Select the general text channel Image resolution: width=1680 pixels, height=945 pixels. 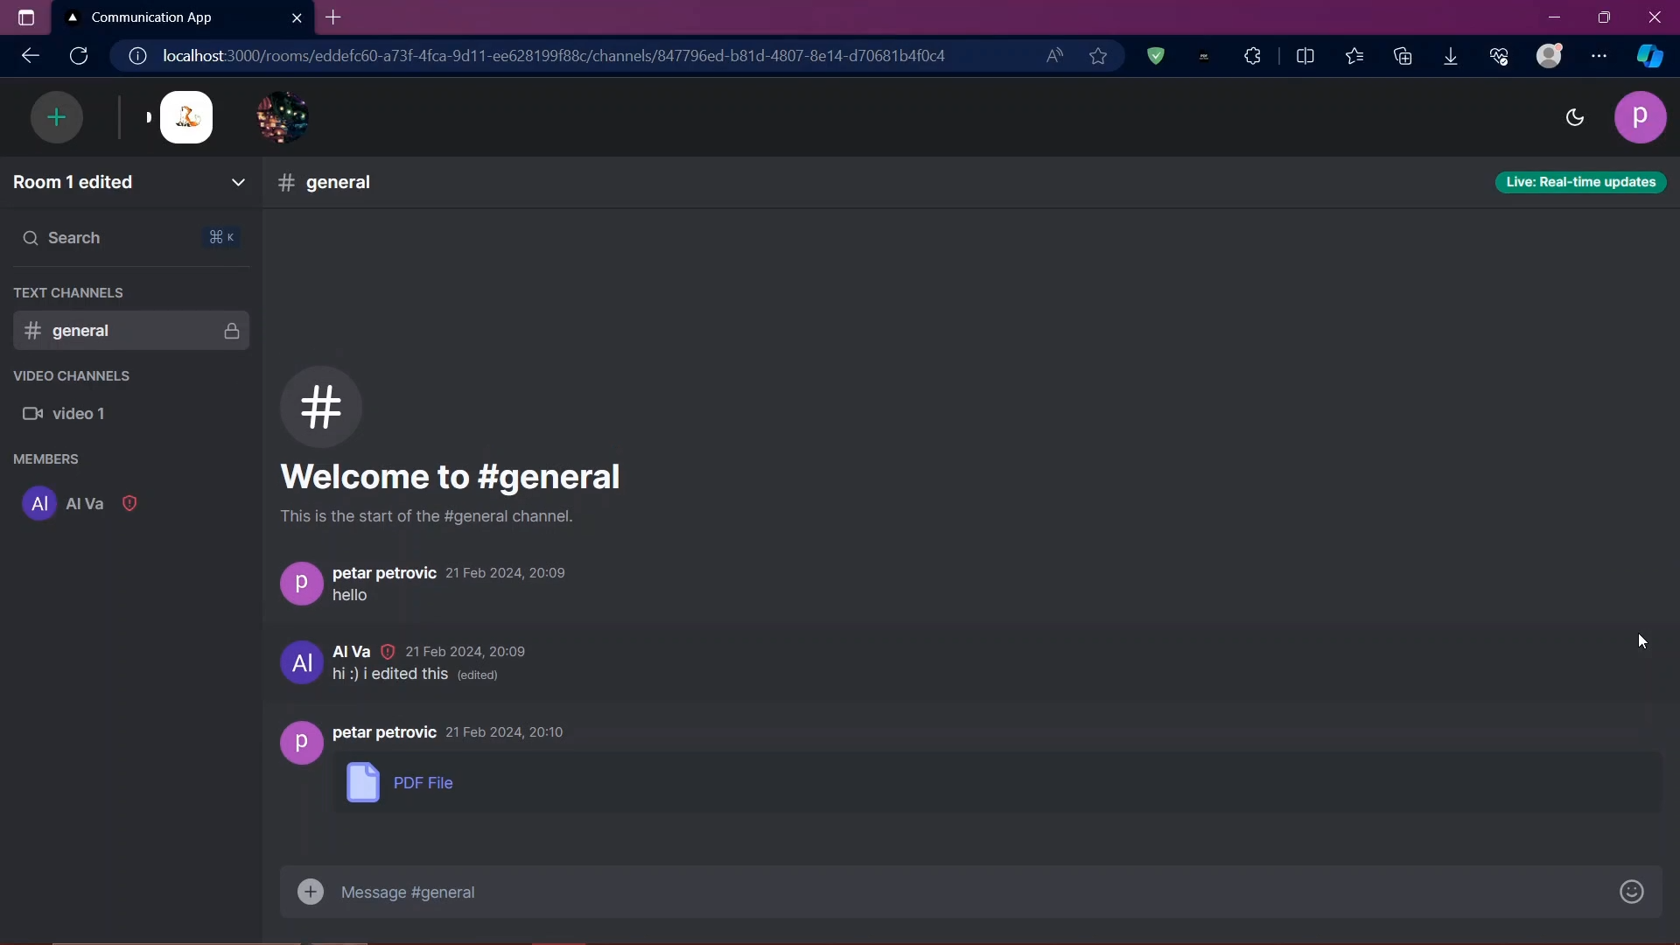click(x=80, y=331)
